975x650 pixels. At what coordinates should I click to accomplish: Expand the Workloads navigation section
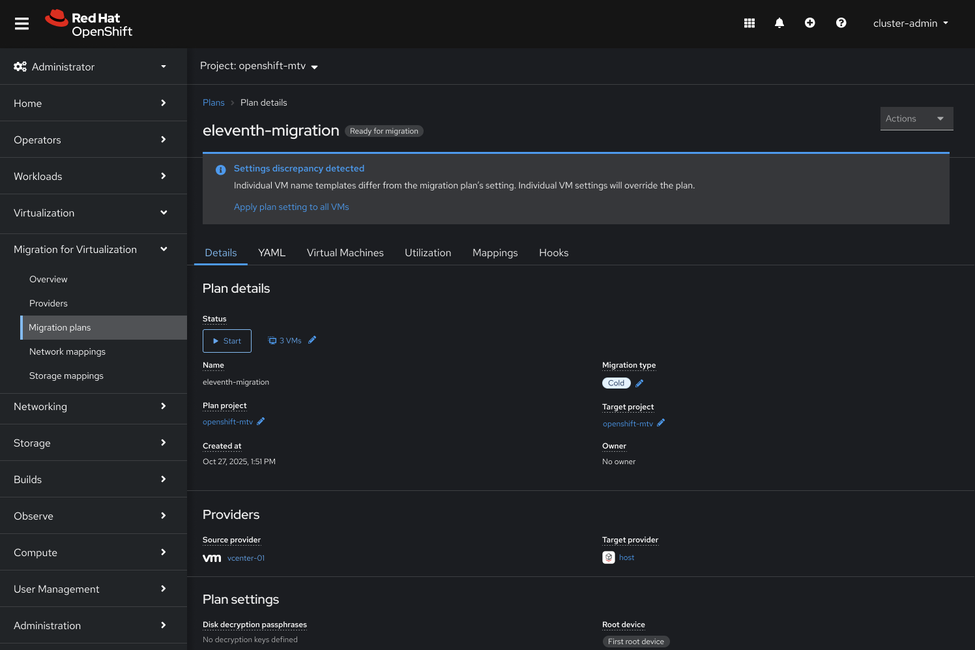pos(90,176)
